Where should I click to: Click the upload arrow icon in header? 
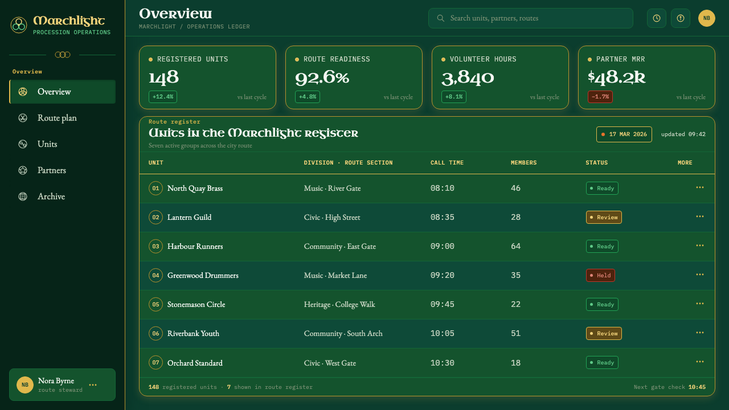[x=681, y=18]
